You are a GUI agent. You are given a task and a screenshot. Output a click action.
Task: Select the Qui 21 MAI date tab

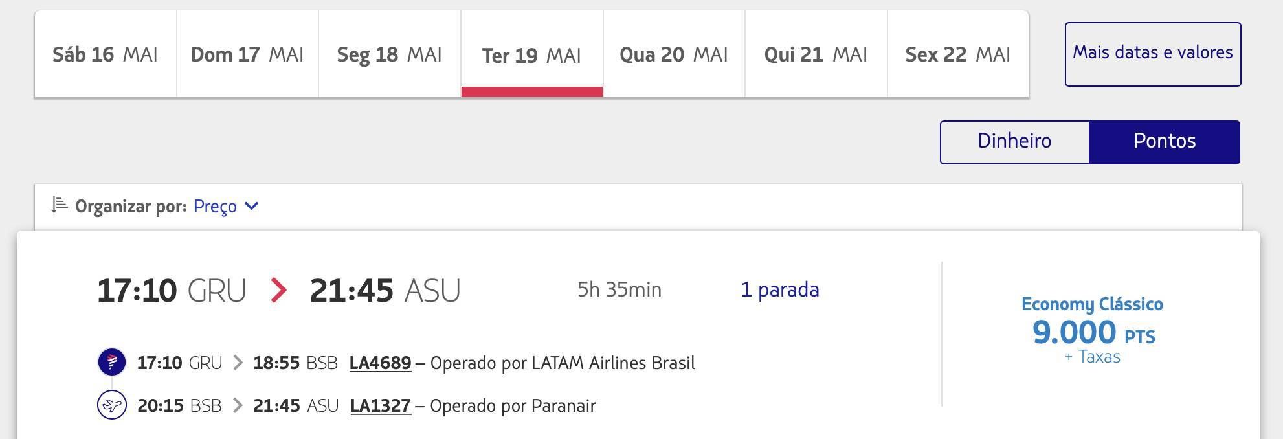pyautogui.click(x=816, y=54)
